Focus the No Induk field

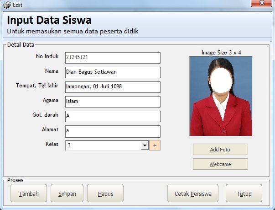tap(113, 58)
